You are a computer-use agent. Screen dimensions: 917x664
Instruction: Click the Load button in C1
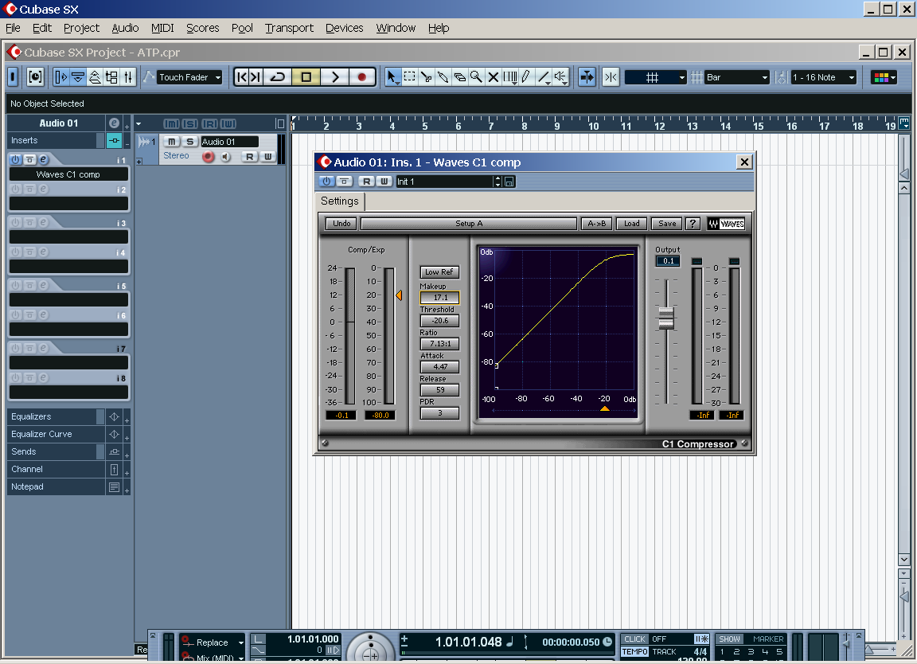point(631,224)
